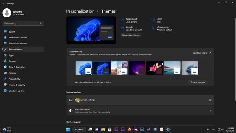
Task: Open the System settings category
Action: (23, 32)
